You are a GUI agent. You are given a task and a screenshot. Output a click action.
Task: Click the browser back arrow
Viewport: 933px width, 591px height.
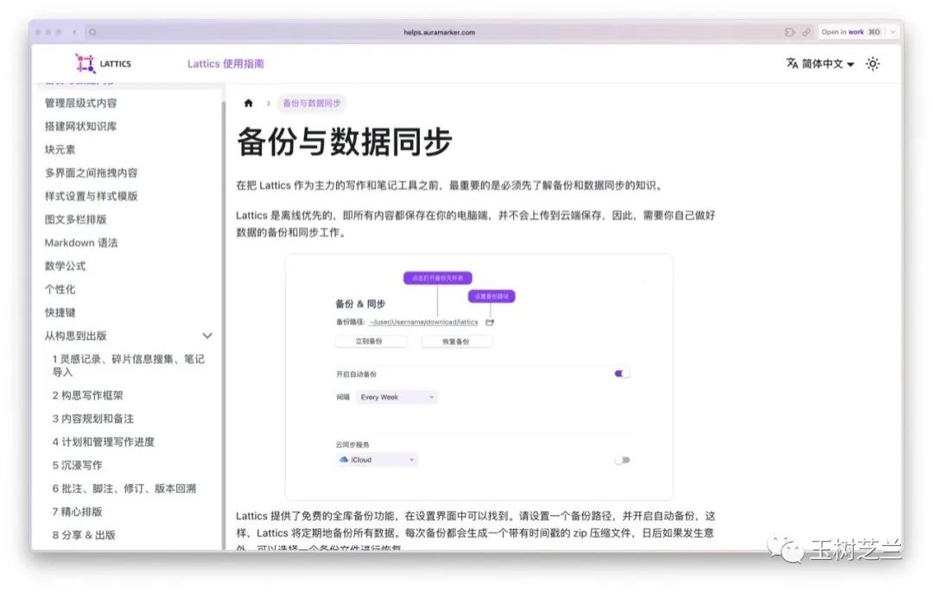pos(74,32)
